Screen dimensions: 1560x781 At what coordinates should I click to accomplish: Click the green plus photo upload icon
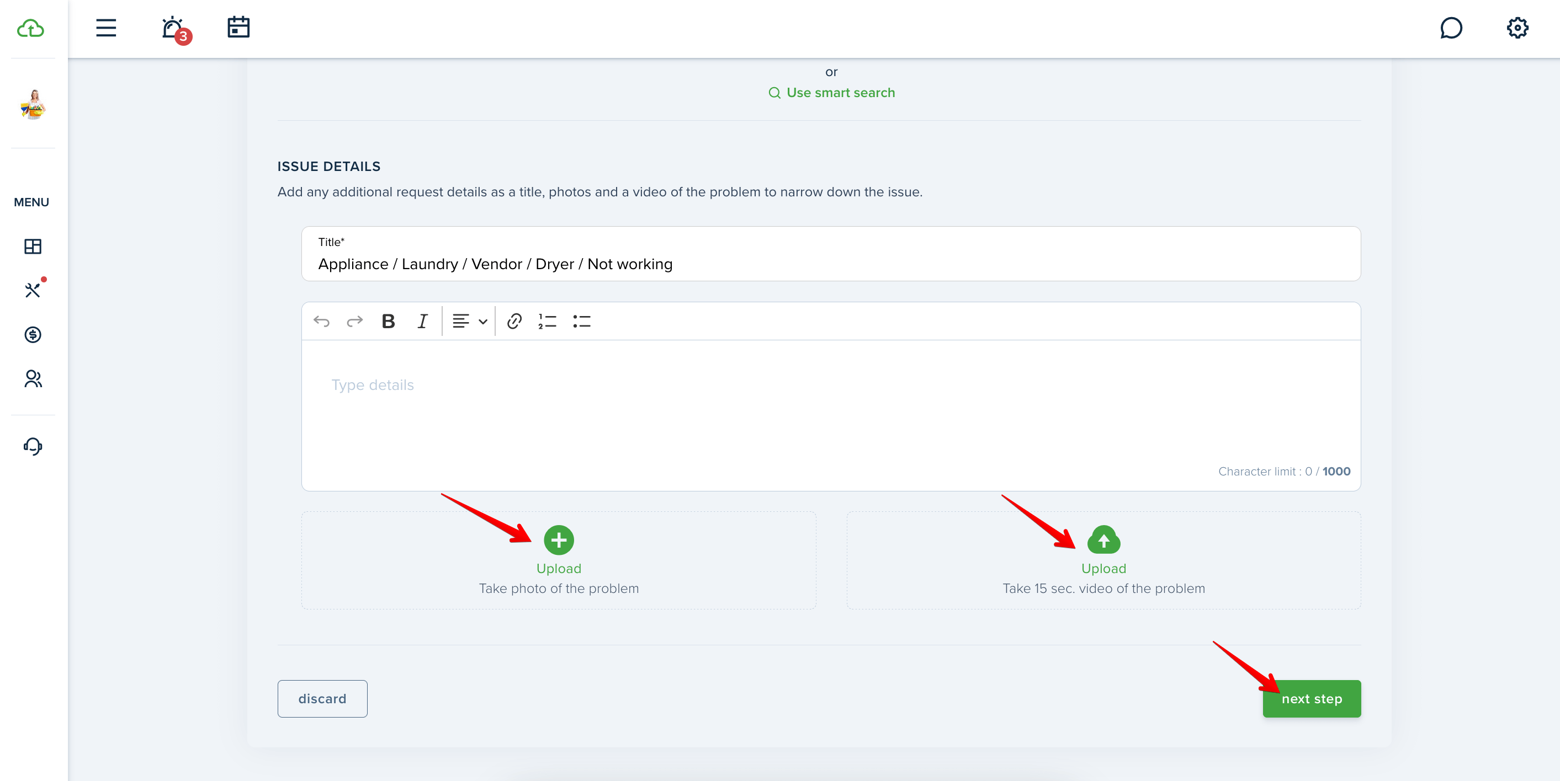[558, 540]
